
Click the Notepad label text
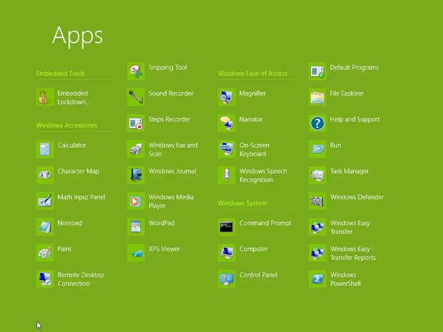(70, 223)
